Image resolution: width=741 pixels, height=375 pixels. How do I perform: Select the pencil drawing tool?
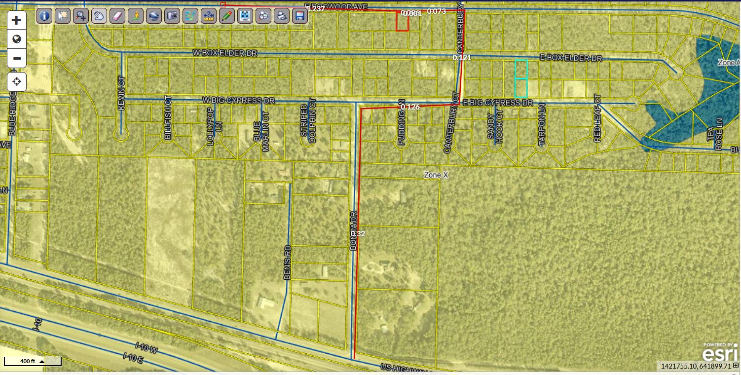[x=226, y=16]
